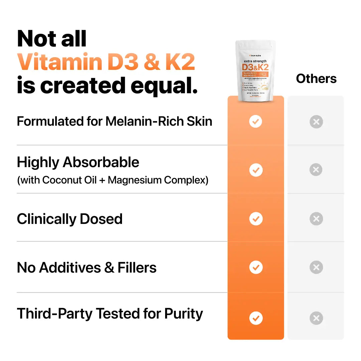This screenshot has width=361, height=361.
Task: Click the orange Vitamin D3 & K2 headline
Action: coord(106,62)
